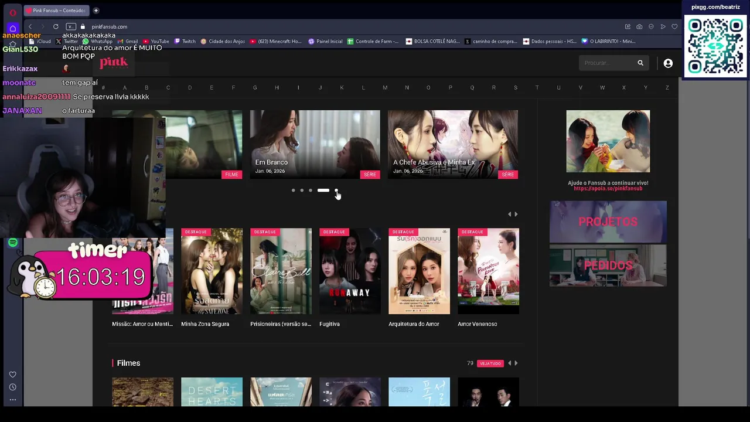Open the Painel Inicial bookmark

(325, 42)
